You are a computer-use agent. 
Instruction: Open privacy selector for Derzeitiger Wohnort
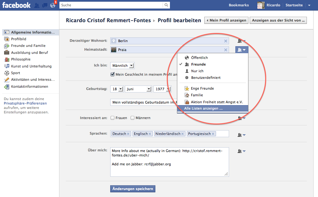pos(241,41)
